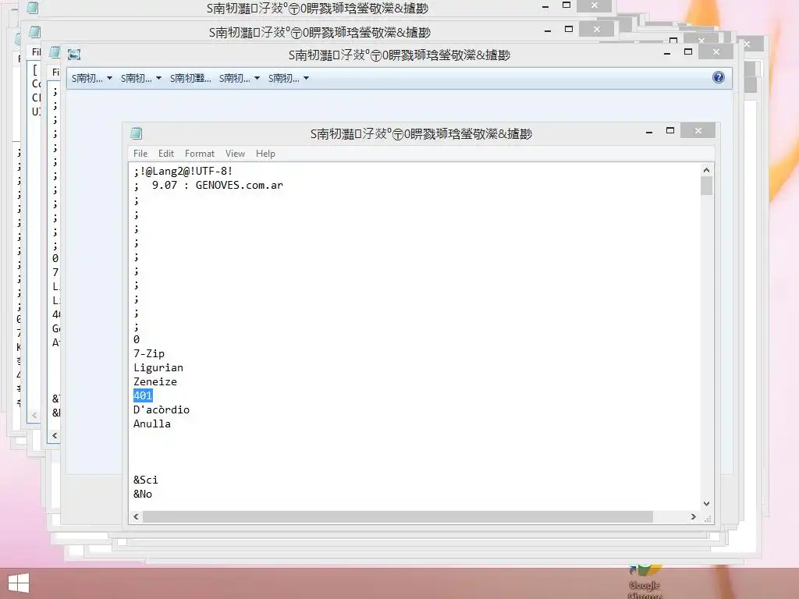The width and height of the screenshot is (799, 599).
Task: Maximize the front Notepad window
Action: [x=670, y=131]
